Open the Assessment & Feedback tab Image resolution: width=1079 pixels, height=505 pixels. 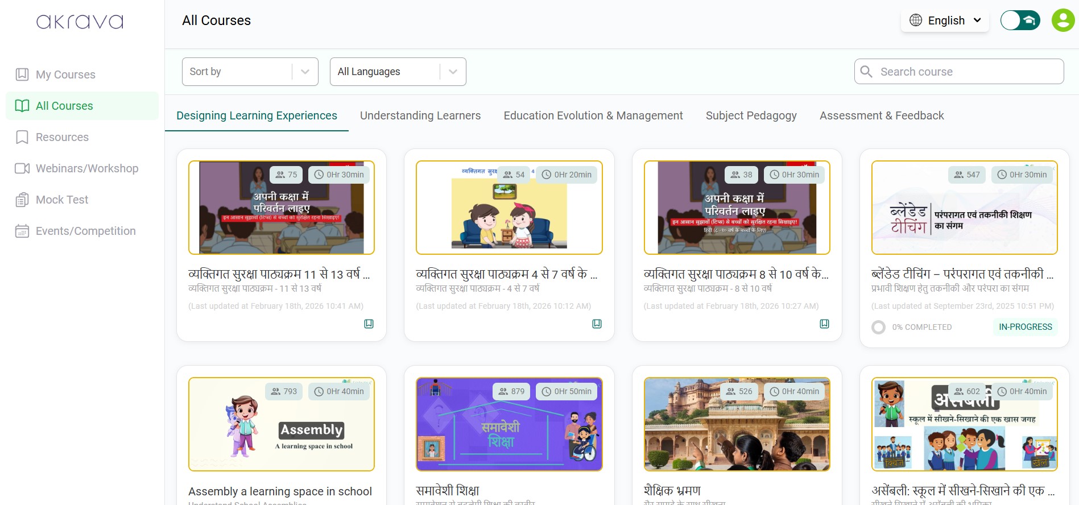pyautogui.click(x=881, y=115)
